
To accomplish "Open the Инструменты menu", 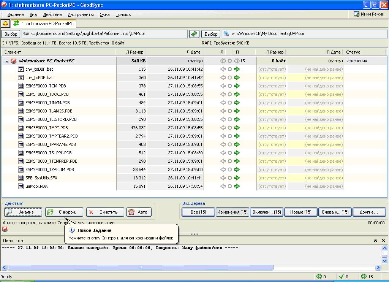I will [81, 14].
